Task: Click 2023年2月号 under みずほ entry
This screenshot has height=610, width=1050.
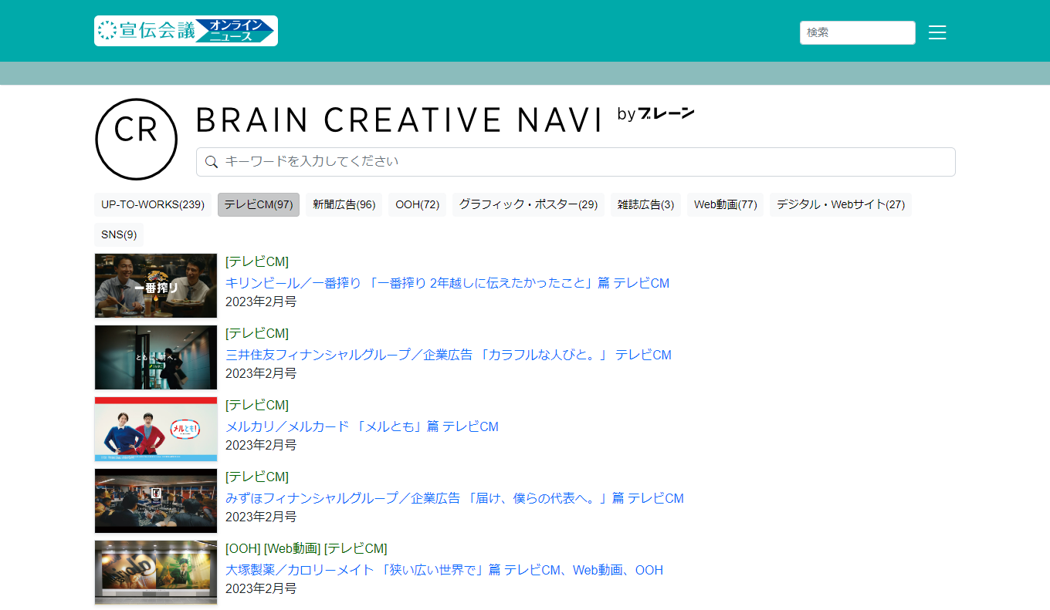Action: pyautogui.click(x=261, y=517)
